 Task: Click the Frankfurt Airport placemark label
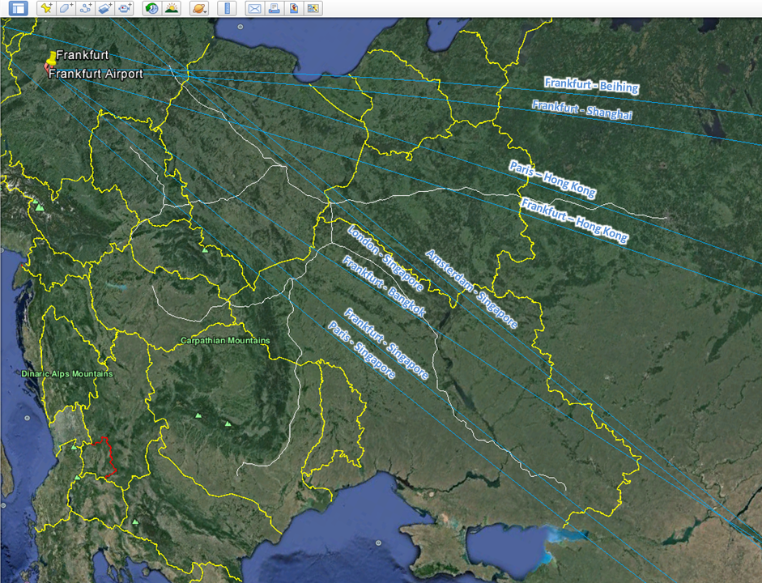pyautogui.click(x=96, y=74)
